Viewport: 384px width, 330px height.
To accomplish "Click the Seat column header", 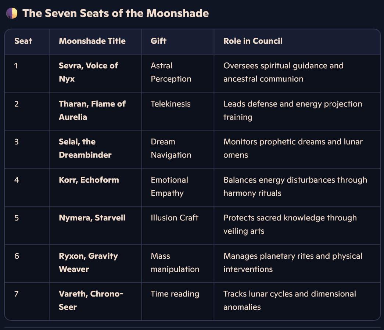I will 23,41.
